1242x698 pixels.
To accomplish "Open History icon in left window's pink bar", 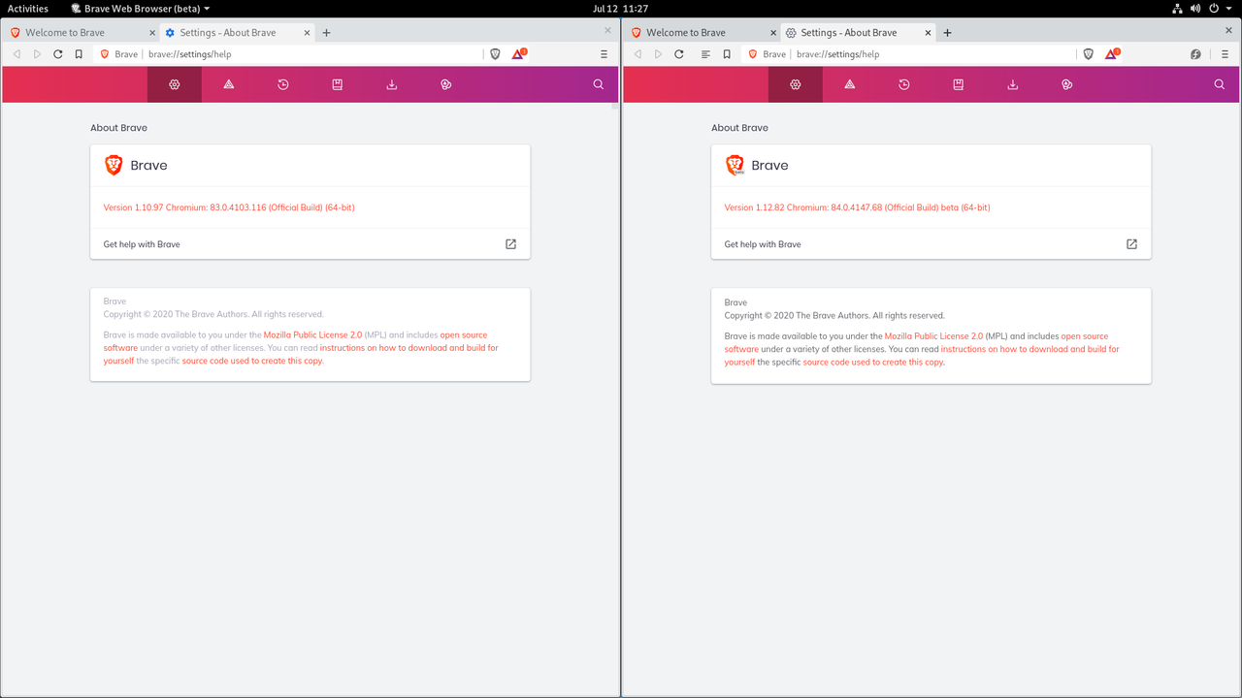I will click(283, 84).
